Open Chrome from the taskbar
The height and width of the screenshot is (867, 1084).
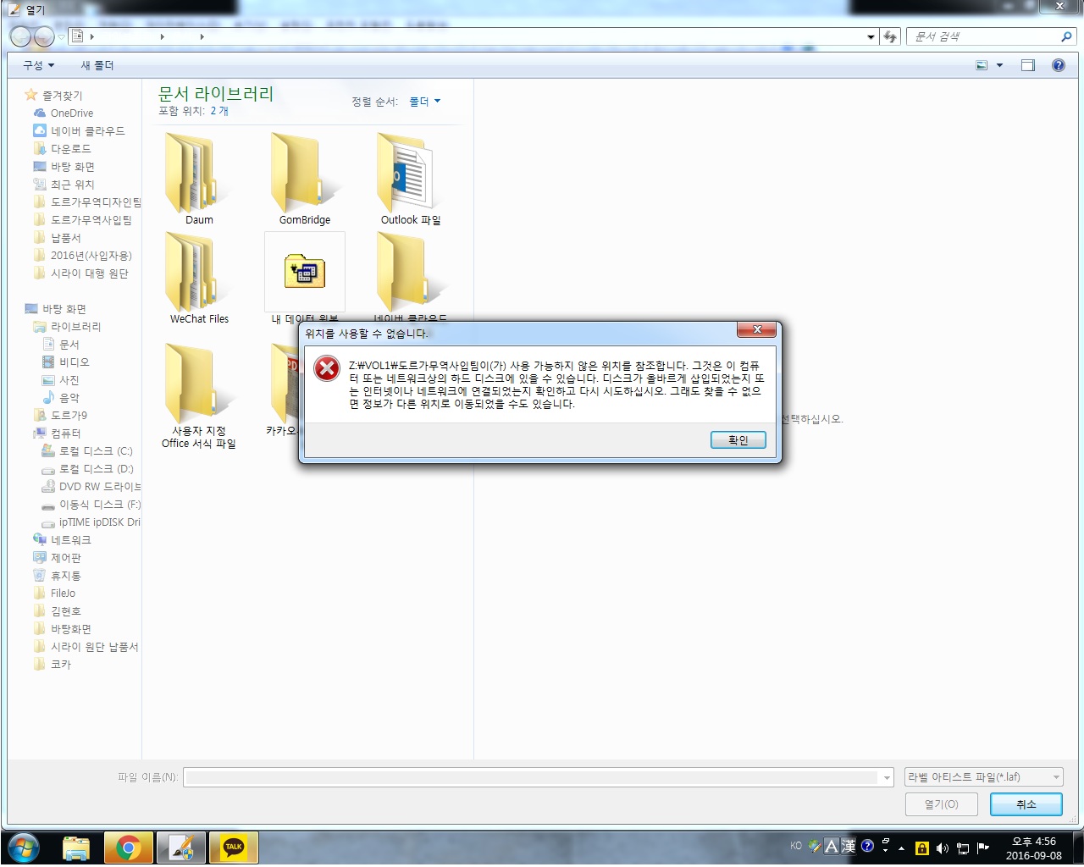tap(129, 847)
